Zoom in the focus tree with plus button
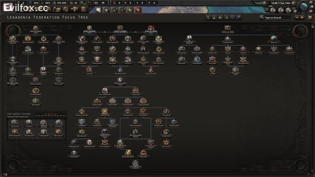Image resolution: width=315 pixels, height=177 pixels. pyautogui.click(x=302, y=17)
